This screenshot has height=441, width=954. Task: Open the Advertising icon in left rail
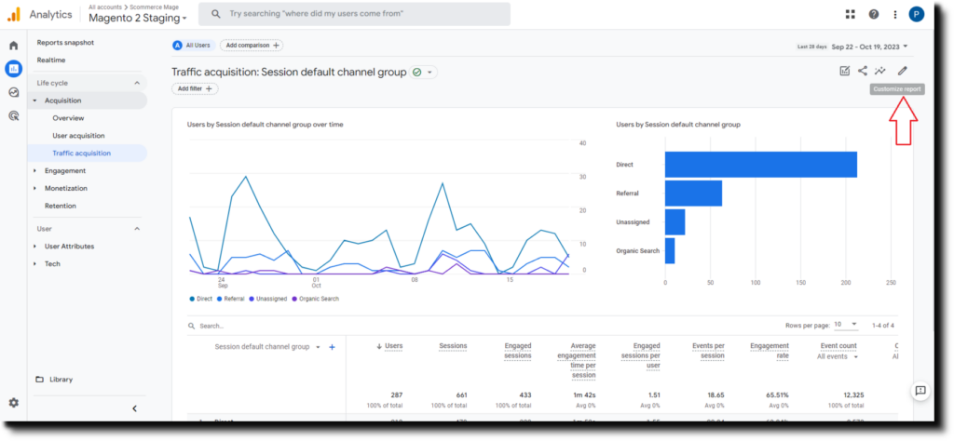(x=13, y=115)
